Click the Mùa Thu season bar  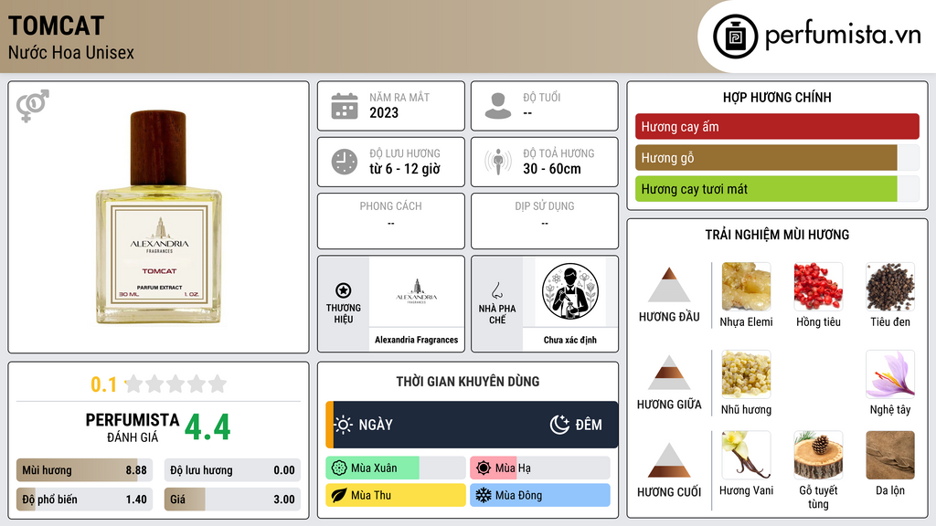coord(395,495)
